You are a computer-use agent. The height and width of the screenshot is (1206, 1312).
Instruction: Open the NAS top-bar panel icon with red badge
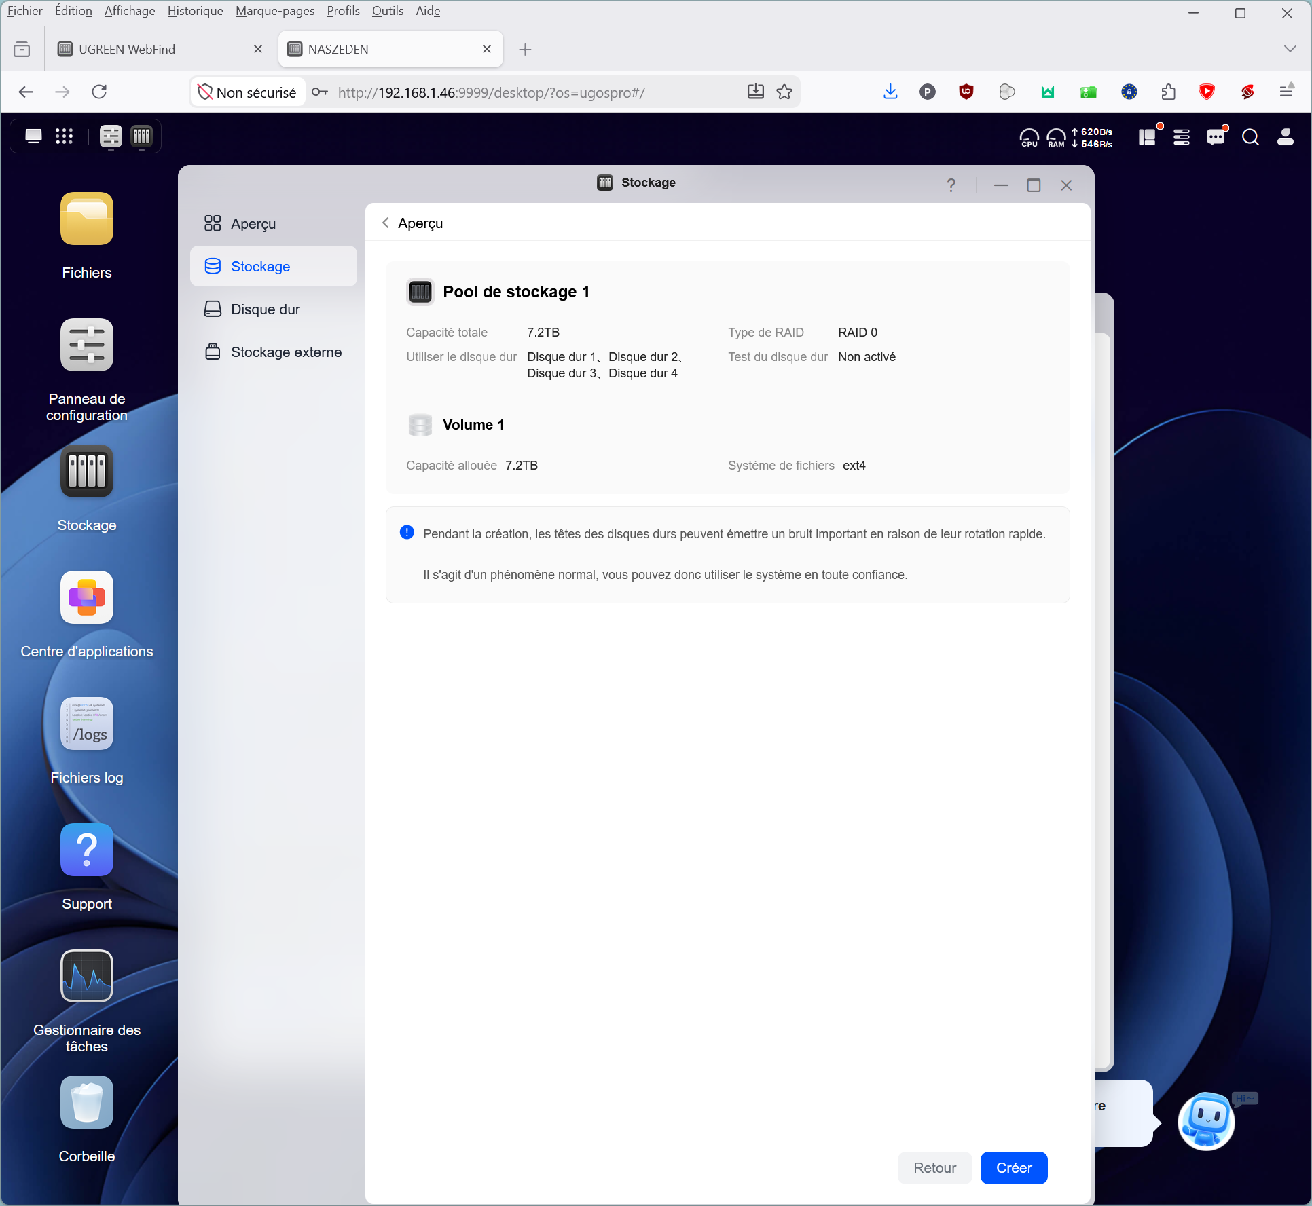coord(1148,137)
